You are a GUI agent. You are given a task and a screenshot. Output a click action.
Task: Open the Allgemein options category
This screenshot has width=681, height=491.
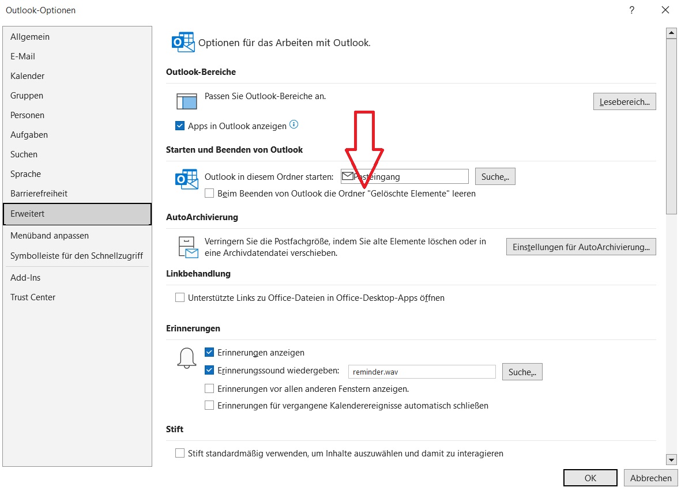[x=77, y=37]
